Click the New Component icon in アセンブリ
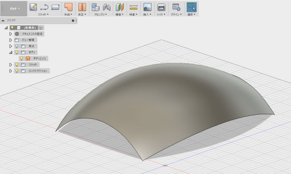The height and width of the screenshot is (174, 291). 96,7
